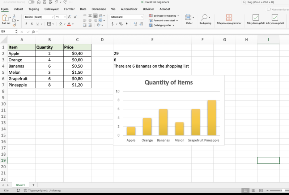Click the Format Painter brush icon
Screen dimensions: 289x195
point(14,25)
